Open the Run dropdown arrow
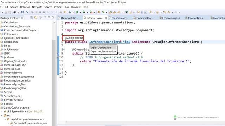Viewport: 225px width, 126px height. coord(80,12)
